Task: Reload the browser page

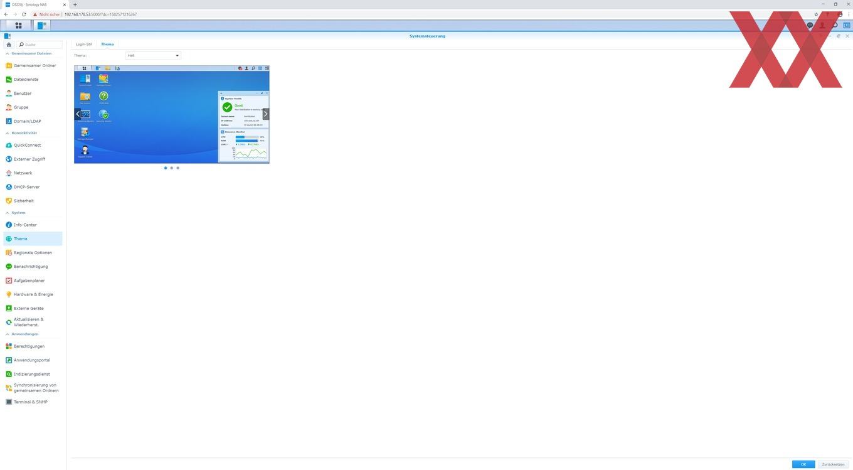Action: [23, 14]
